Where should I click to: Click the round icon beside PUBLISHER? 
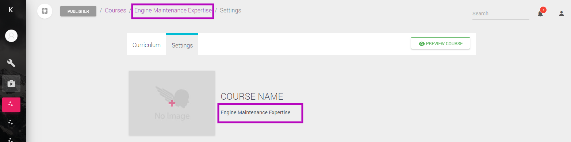[45, 11]
